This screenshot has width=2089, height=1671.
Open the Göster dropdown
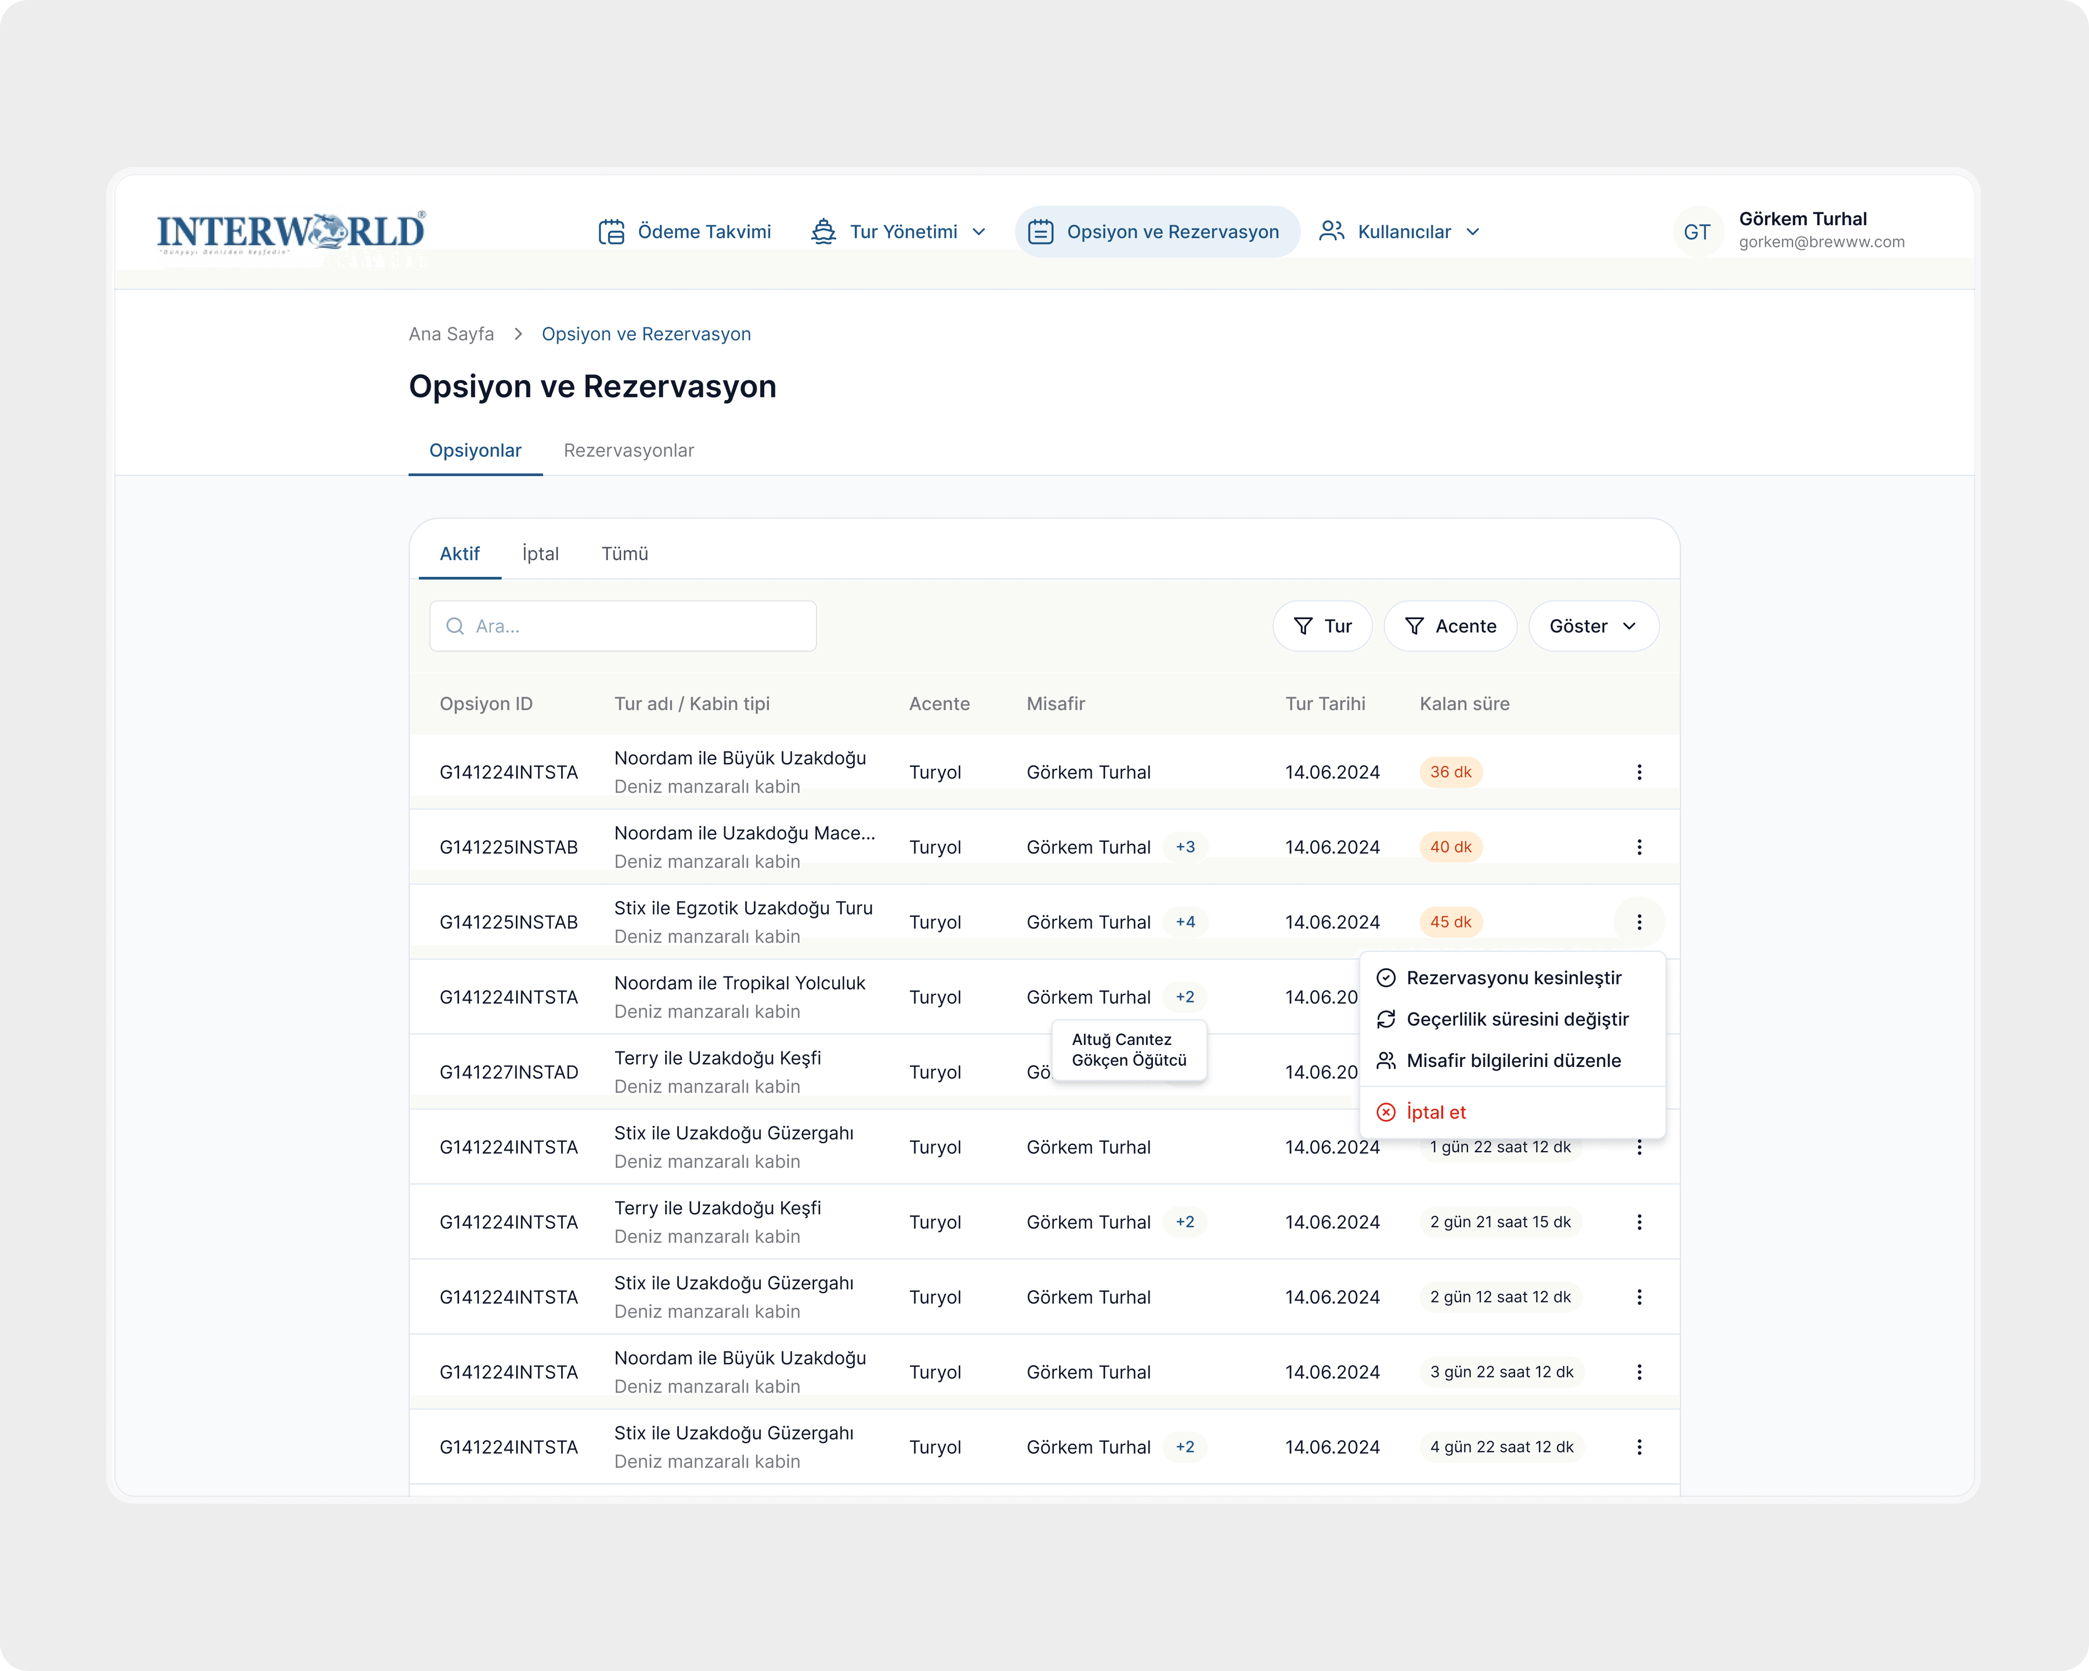(1593, 626)
